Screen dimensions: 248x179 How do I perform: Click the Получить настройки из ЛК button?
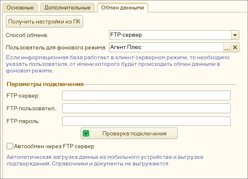pyautogui.click(x=44, y=21)
